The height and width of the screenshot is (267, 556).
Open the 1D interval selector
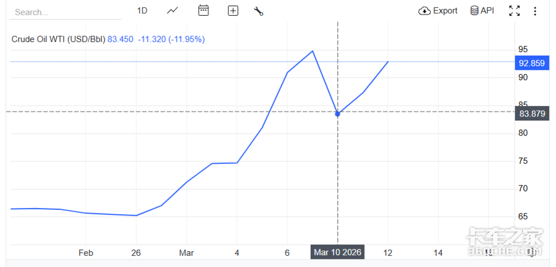[x=142, y=10]
